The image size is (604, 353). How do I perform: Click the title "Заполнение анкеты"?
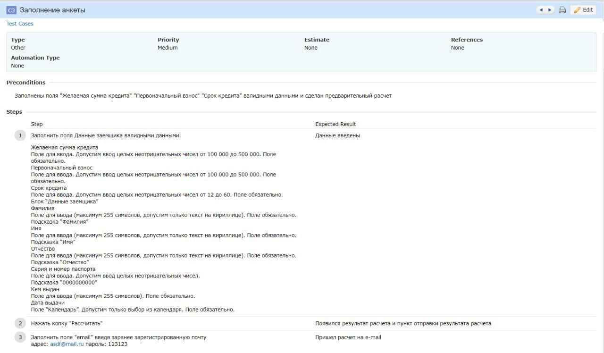[52, 10]
